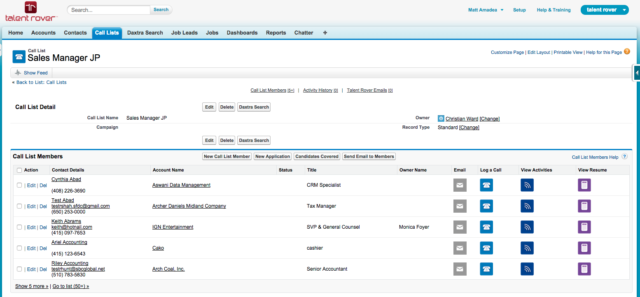Open Ariel Accounting's resume icon

(x=584, y=248)
